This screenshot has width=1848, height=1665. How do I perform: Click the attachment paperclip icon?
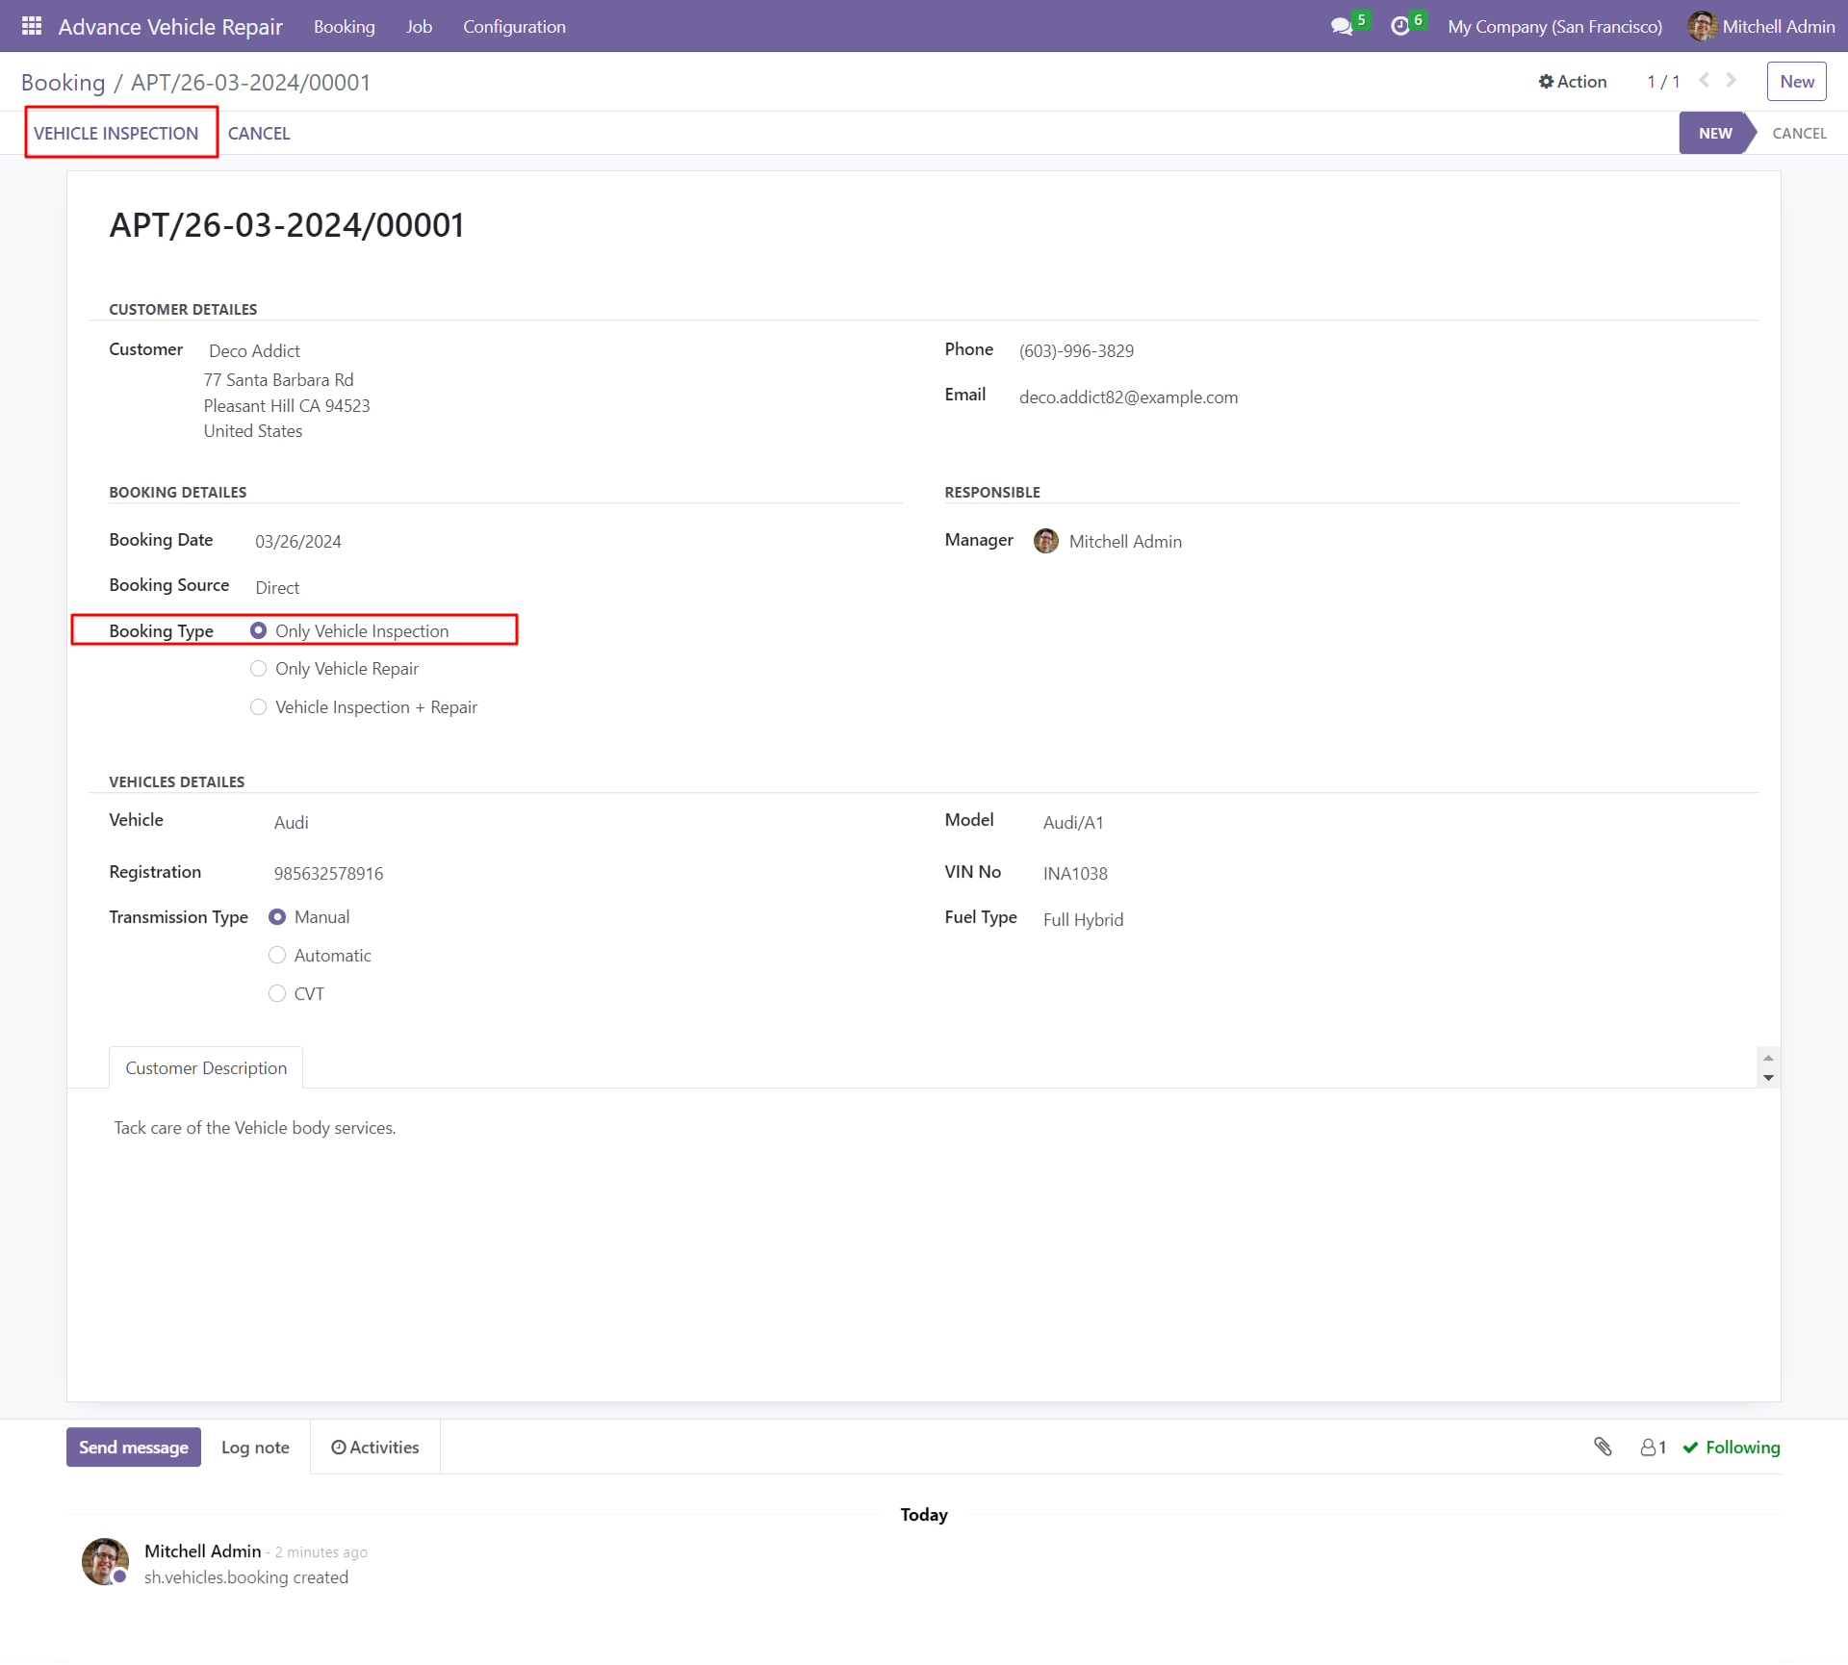click(1603, 1447)
